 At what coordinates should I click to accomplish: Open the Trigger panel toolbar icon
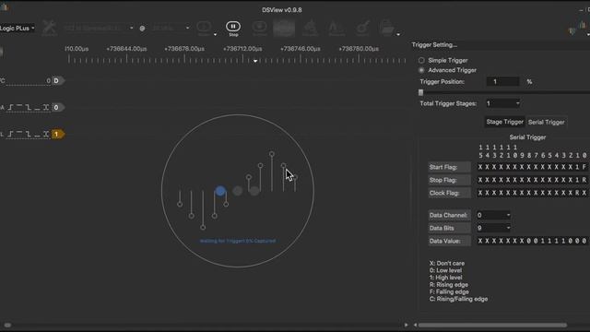(284, 29)
